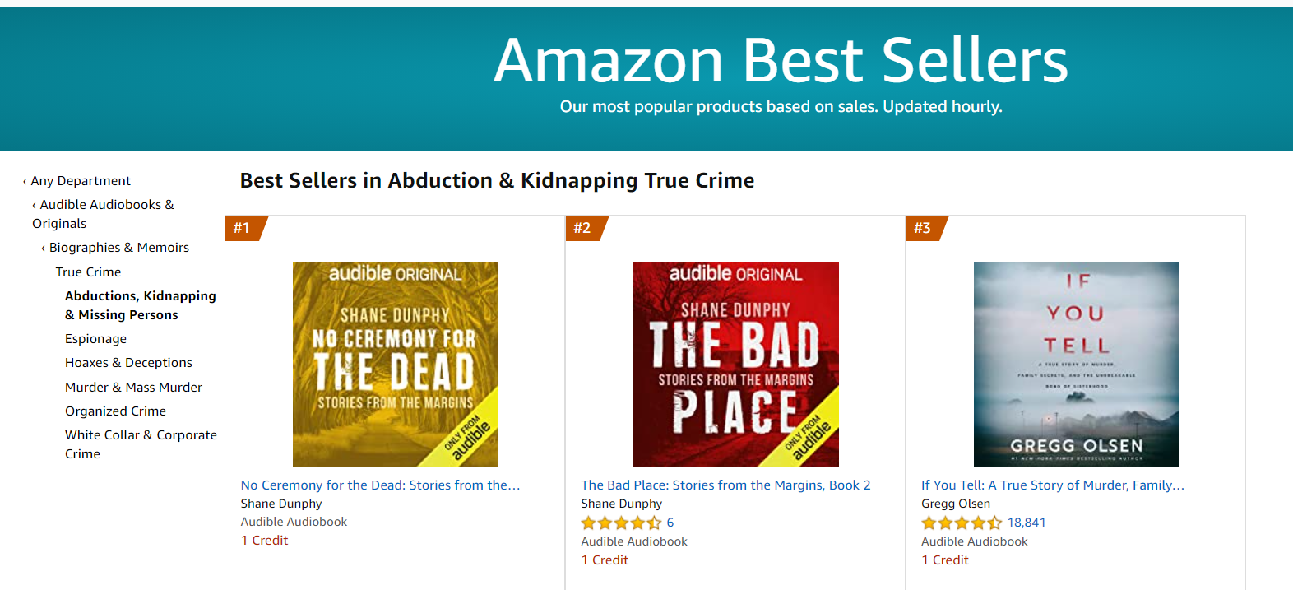Image resolution: width=1293 pixels, height=590 pixels.
Task: Select True Crime category
Action: point(88,272)
